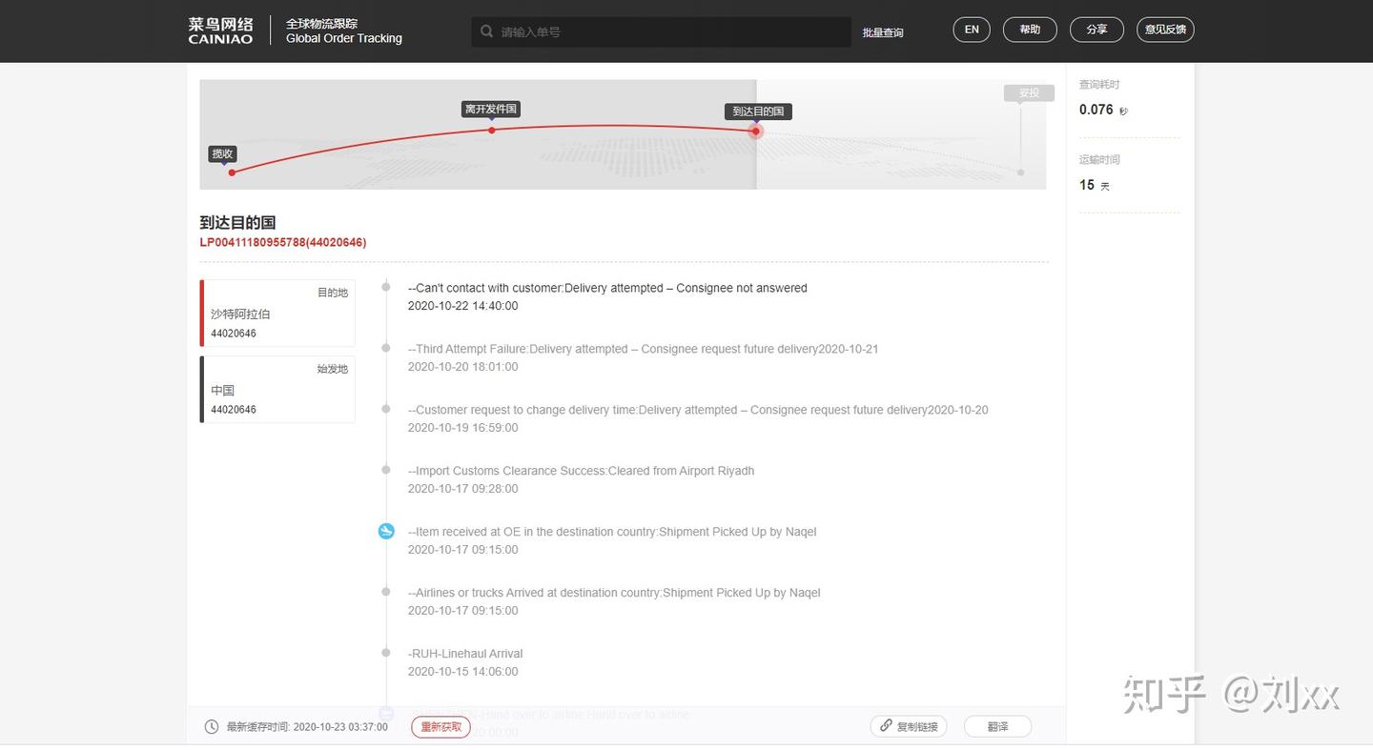The image size is (1373, 750).
Task: Click the 翻译 translate button
Action: [997, 726]
